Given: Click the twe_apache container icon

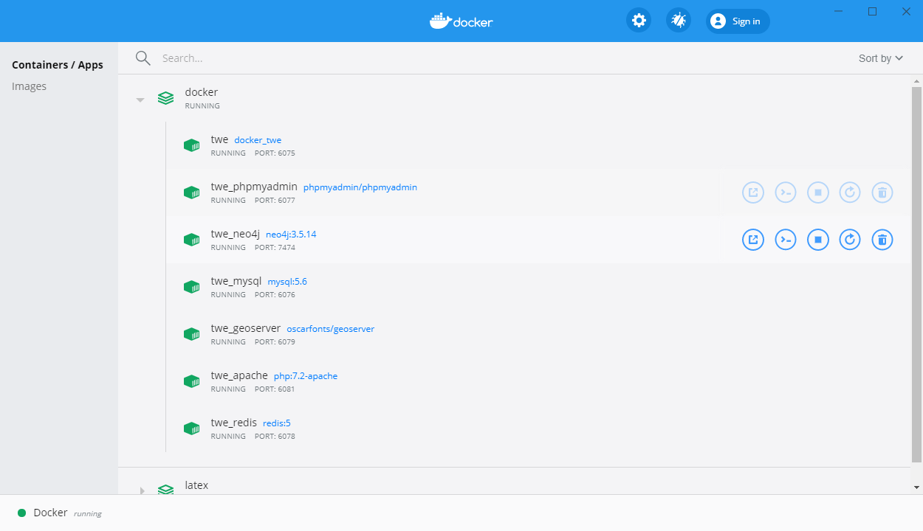Looking at the screenshot, I should click(x=192, y=381).
